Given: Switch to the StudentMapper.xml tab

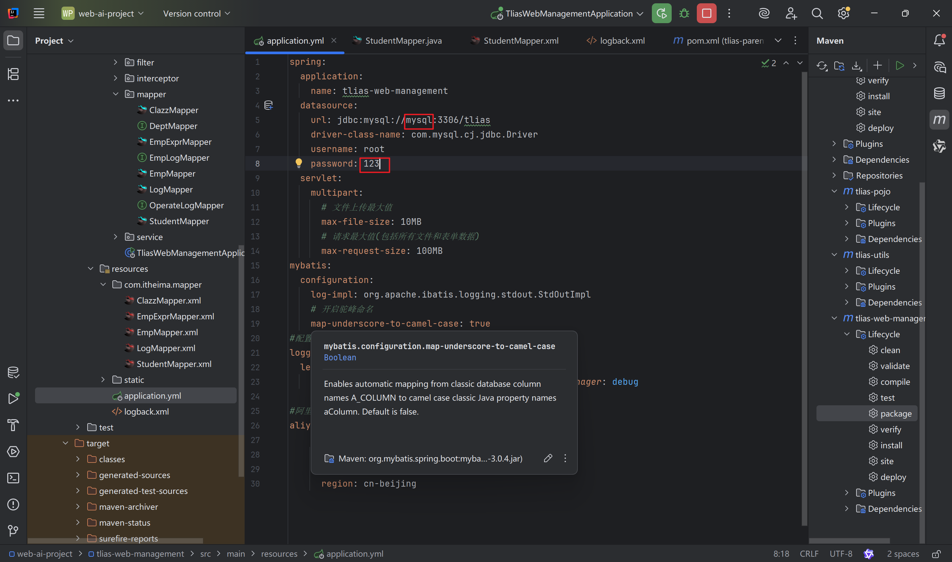Looking at the screenshot, I should (521, 41).
